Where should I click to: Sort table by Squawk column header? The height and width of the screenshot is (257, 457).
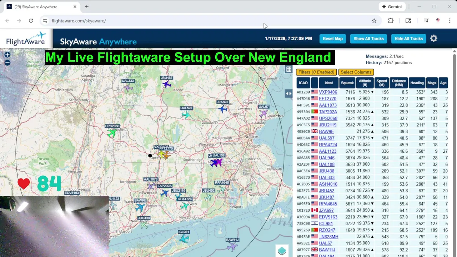point(347,83)
